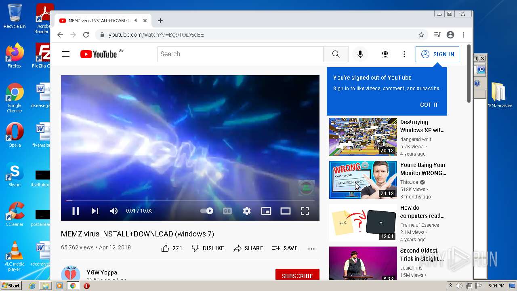Enter full screen mode

(x=305, y=211)
